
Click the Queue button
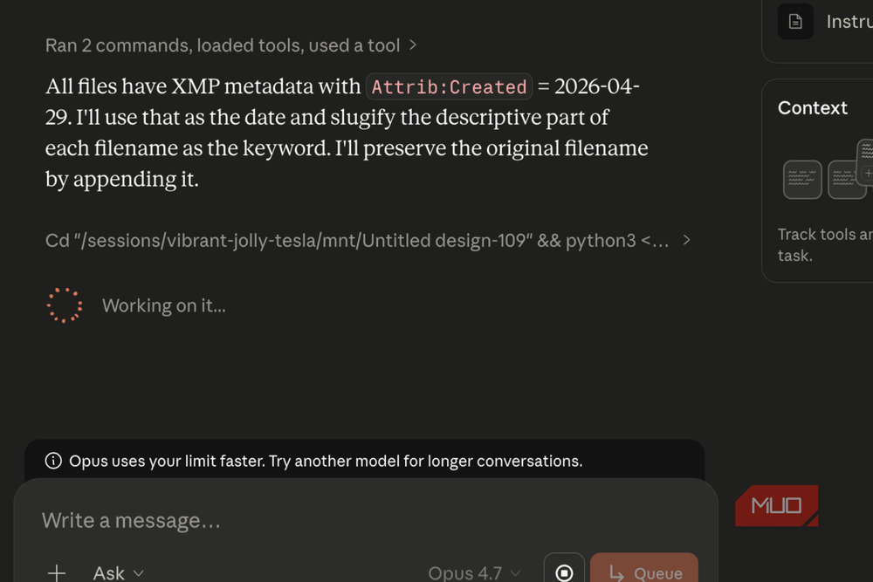644,574
